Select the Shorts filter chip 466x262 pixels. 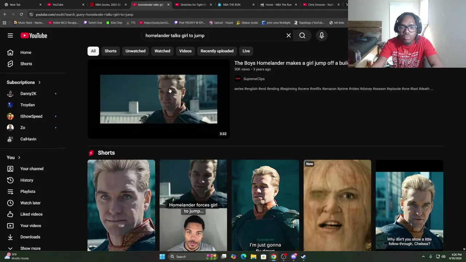coord(111,51)
